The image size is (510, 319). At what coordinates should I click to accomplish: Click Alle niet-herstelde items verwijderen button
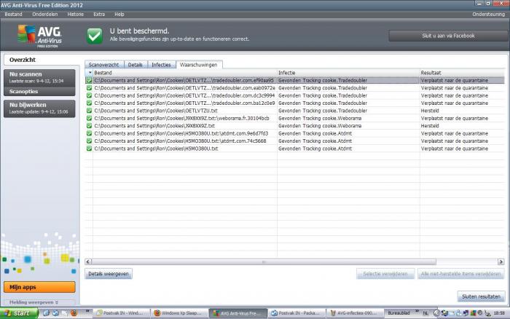click(461, 274)
